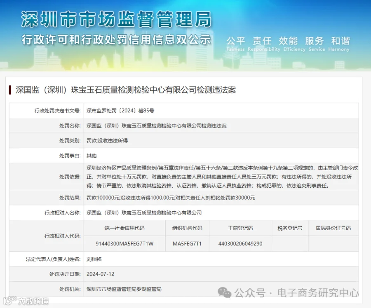
Task: Click the 行政相对人名称 row label
Action: (x=63, y=213)
